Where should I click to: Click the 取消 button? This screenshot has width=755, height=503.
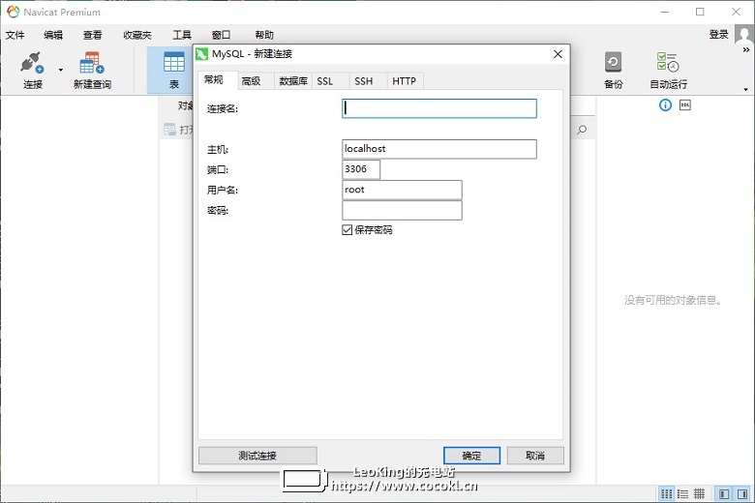(535, 456)
